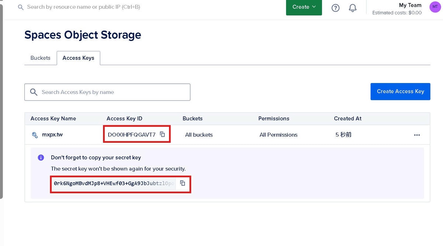Click the key icon beside mxpx.tw
This screenshot has height=246, width=443.
(35, 135)
